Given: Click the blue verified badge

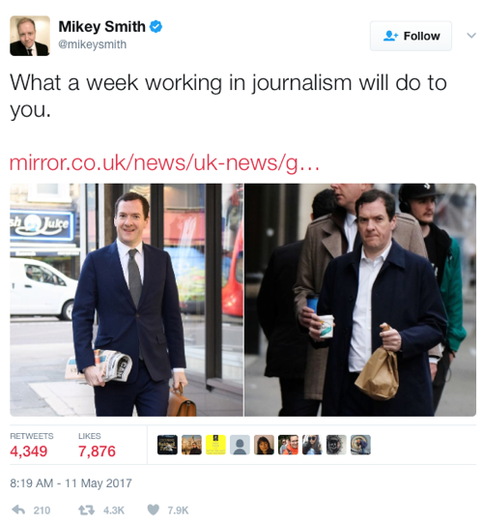Looking at the screenshot, I should 156,27.
